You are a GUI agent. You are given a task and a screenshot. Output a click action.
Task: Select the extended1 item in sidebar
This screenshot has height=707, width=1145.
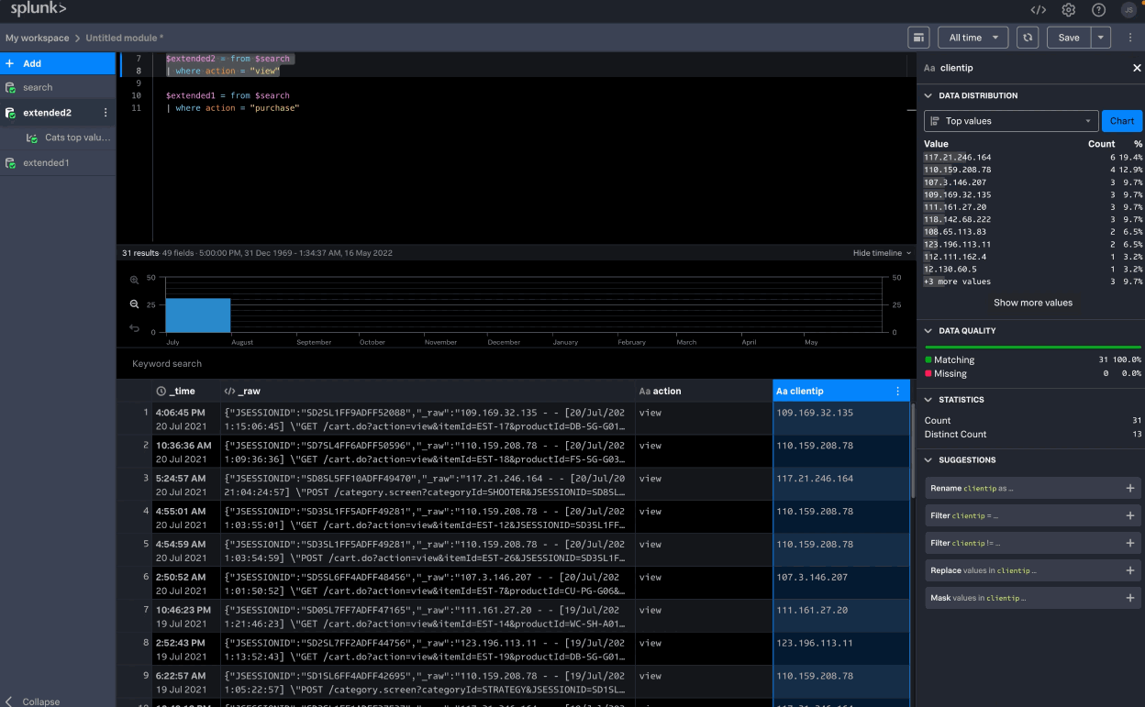click(46, 163)
